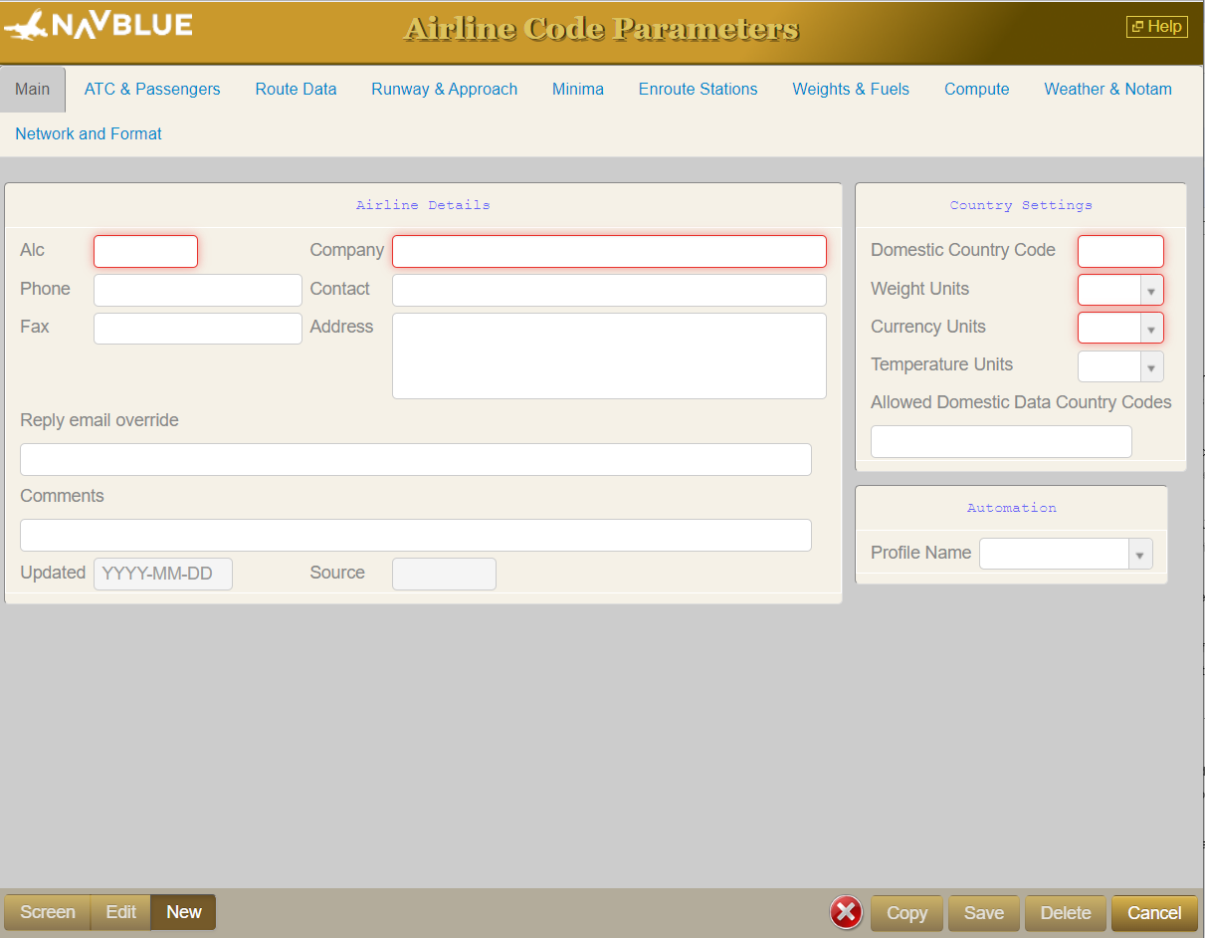Click the Country Settings heading
Viewport: 1205px width, 938px height.
pyautogui.click(x=1021, y=205)
